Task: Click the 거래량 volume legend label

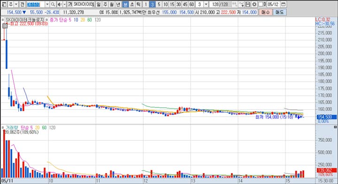Action: [x=12, y=128]
